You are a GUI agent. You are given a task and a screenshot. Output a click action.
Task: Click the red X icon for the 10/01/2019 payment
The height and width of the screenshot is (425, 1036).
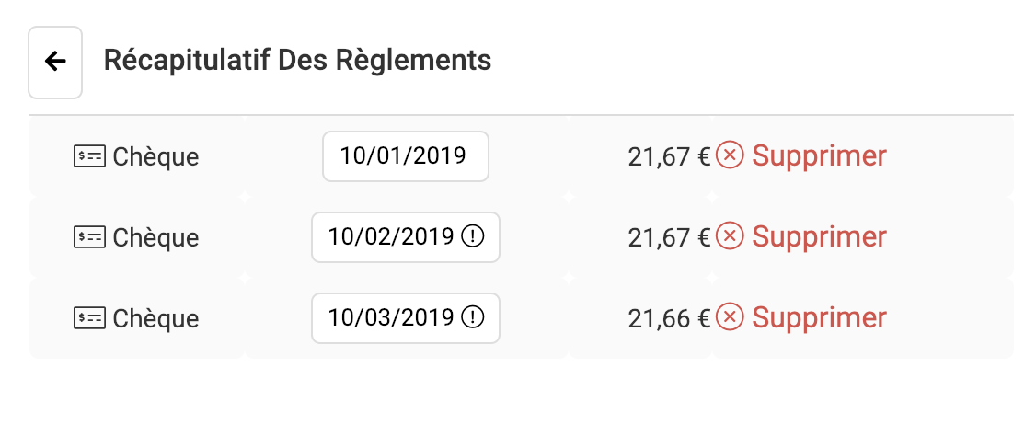[x=731, y=155]
